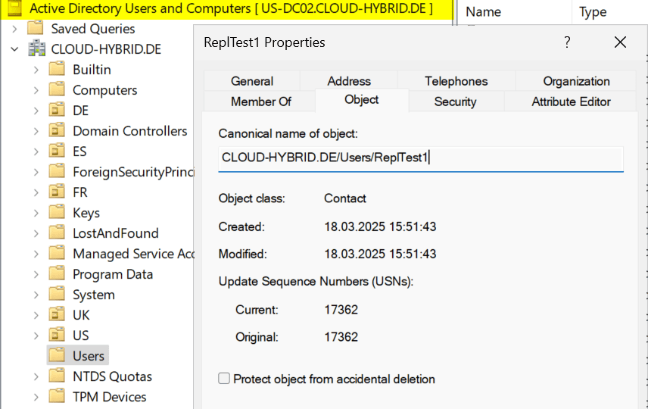
Task: Enable Protect object from accidental deletion
Action: 224,379
